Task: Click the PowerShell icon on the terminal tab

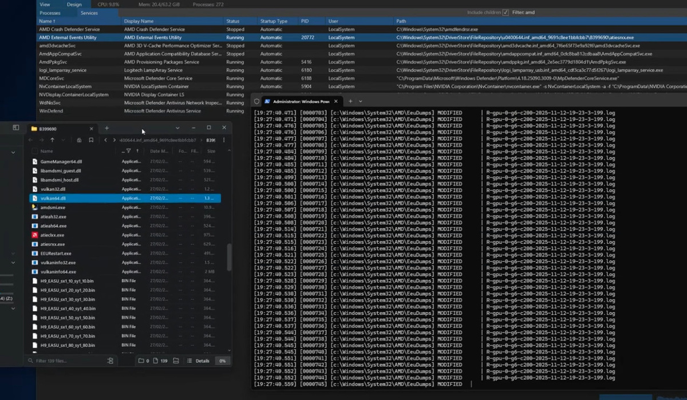Action: pyautogui.click(x=267, y=101)
